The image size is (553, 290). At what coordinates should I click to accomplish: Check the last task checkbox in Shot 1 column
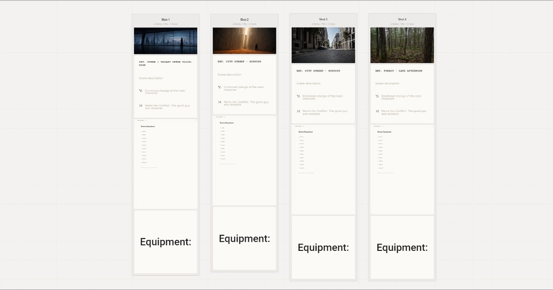point(142,162)
